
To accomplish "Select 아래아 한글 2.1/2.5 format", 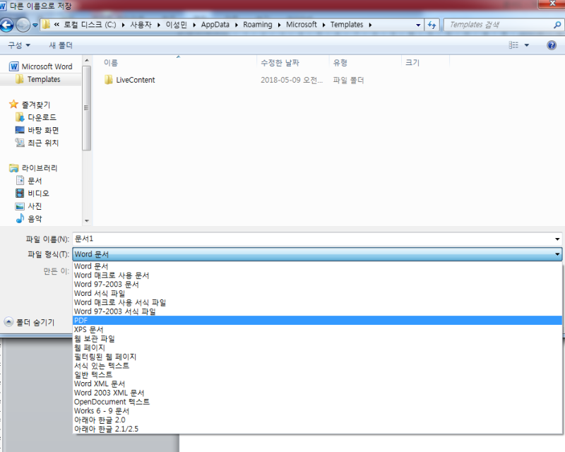I will pyautogui.click(x=317, y=429).
